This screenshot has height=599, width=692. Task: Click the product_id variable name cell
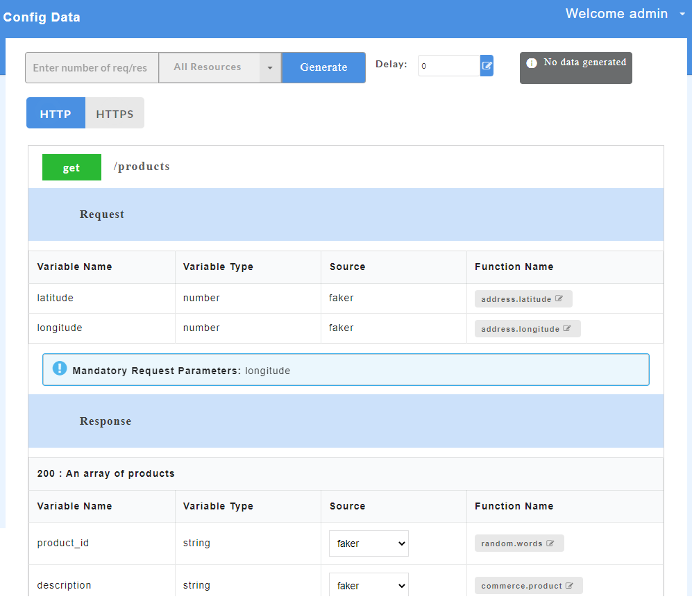click(102, 543)
